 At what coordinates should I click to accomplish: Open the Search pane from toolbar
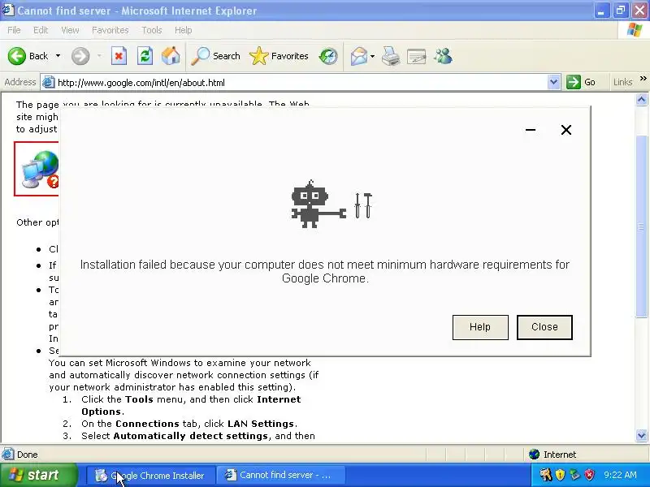pyautogui.click(x=215, y=56)
